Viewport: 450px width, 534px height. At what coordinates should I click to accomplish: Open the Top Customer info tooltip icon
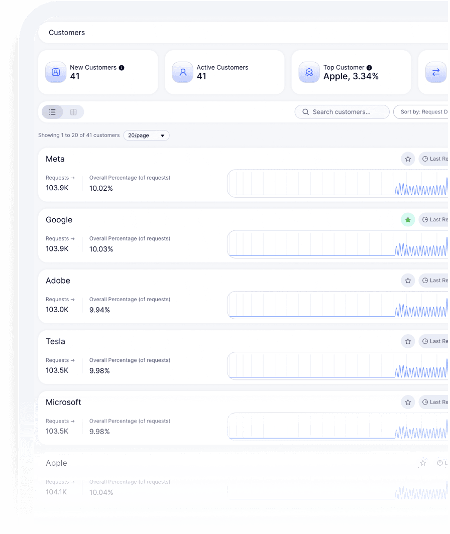(369, 68)
